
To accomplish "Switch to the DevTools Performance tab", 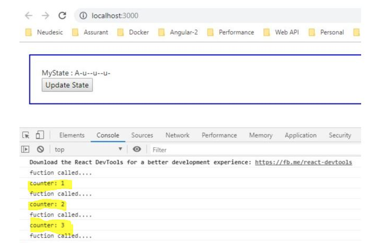I will pos(219,136).
